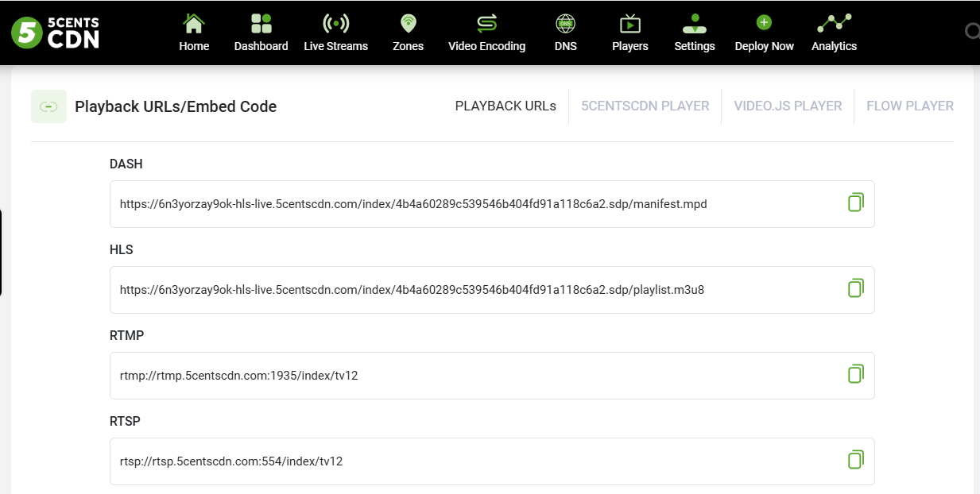The width and height of the screenshot is (980, 494).
Task: Click the rtmp://rtmp.5centscdn.com URL field
Action: tap(492, 376)
